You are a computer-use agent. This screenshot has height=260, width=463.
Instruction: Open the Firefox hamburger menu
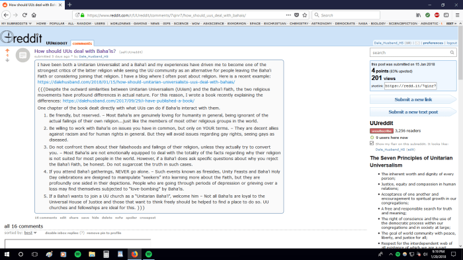pyautogui.click(x=457, y=15)
